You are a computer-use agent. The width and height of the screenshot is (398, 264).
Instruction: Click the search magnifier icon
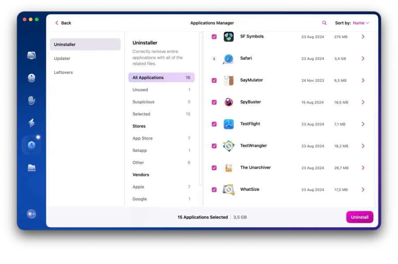tap(324, 23)
